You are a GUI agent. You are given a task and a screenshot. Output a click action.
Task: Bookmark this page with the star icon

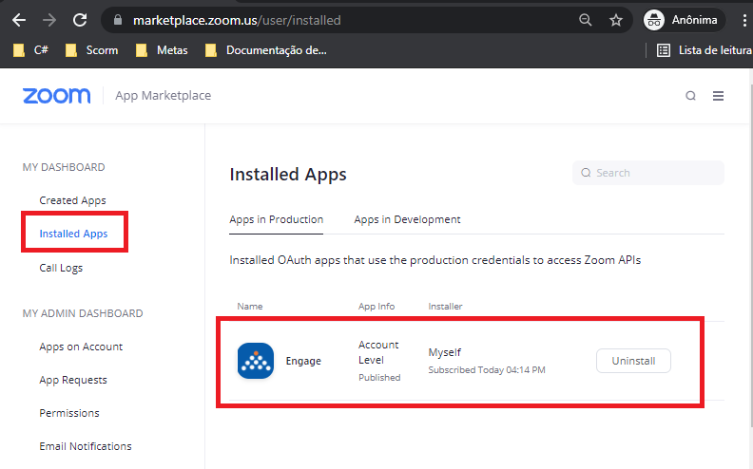616,20
